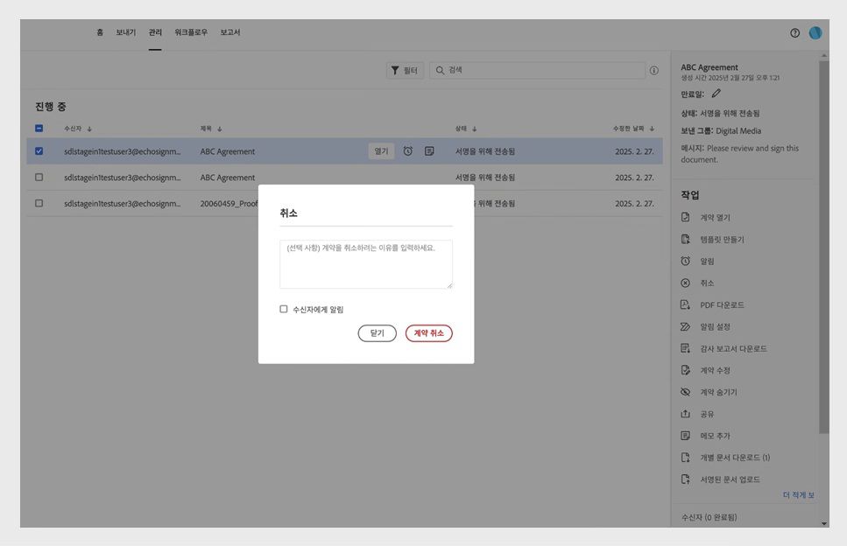Click scrollbar down arrow in right panel

(823, 523)
